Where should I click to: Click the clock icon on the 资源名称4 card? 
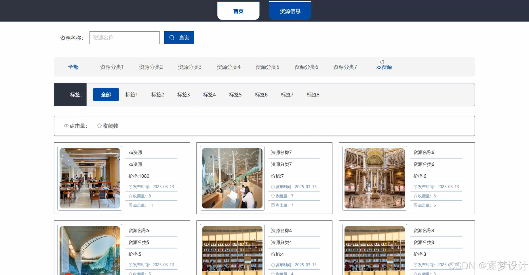click(x=273, y=265)
